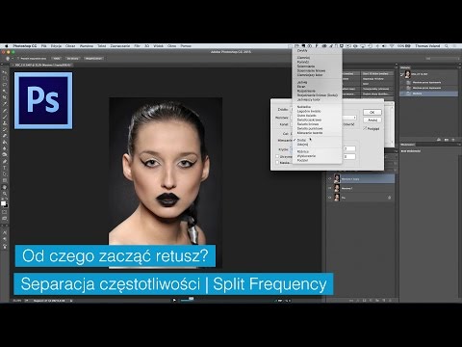Create new document from current history state

[439, 140]
